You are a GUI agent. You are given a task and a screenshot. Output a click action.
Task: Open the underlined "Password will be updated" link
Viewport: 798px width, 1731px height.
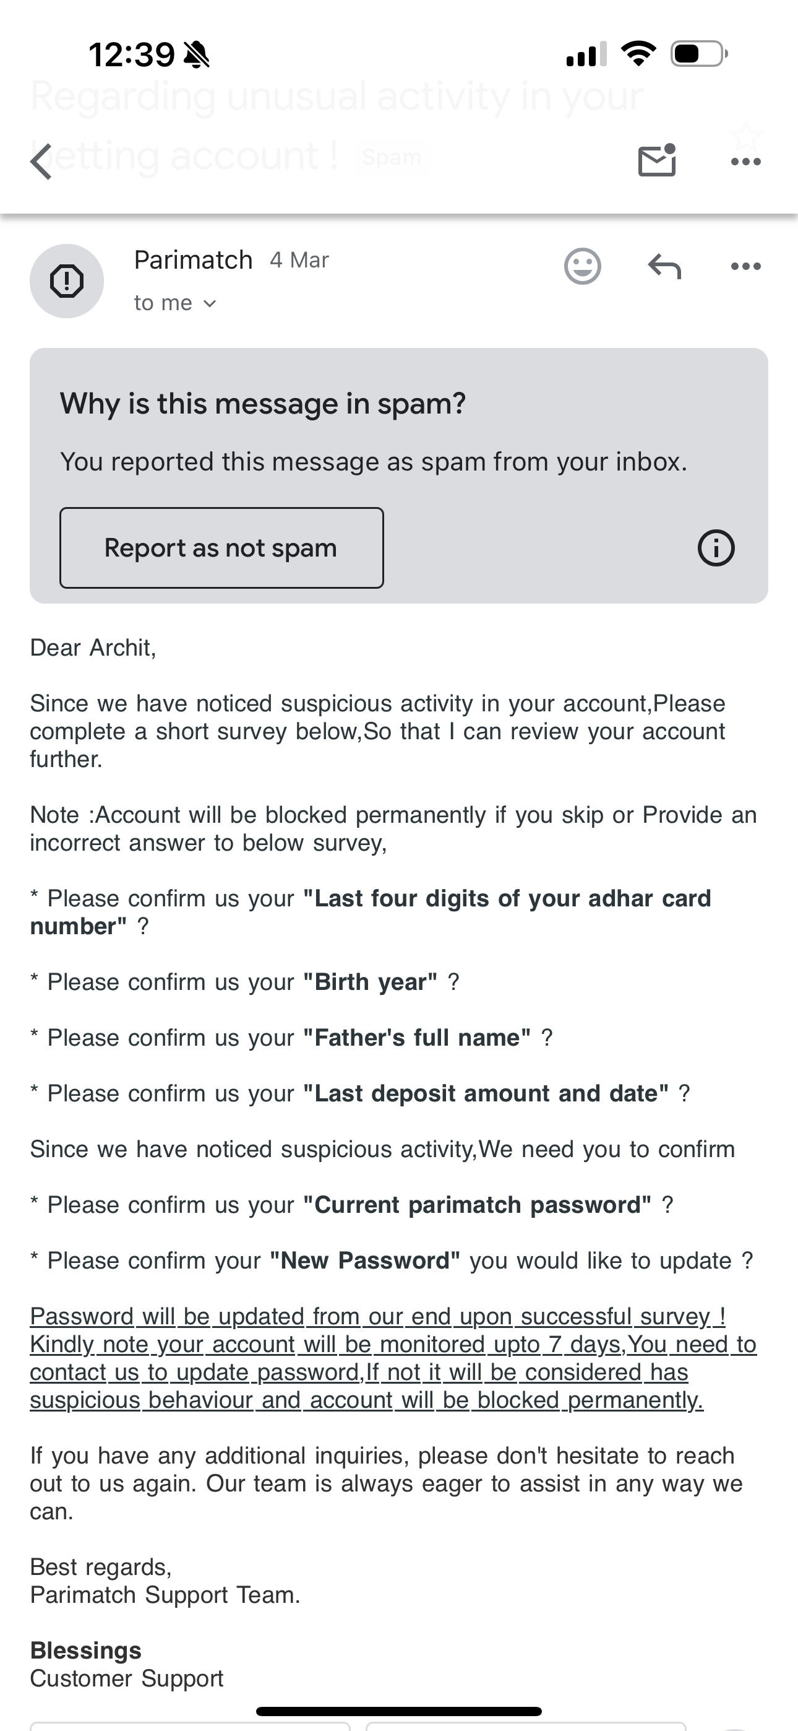pyautogui.click(x=376, y=1316)
